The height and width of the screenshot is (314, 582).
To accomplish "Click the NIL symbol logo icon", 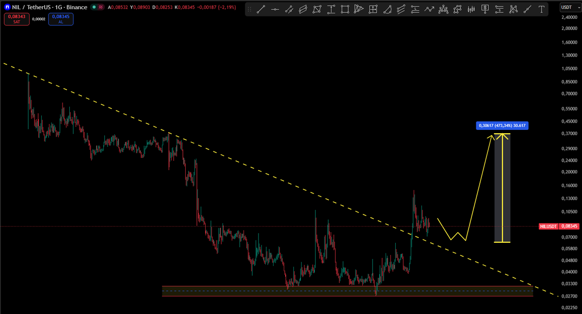I will [x=7, y=7].
